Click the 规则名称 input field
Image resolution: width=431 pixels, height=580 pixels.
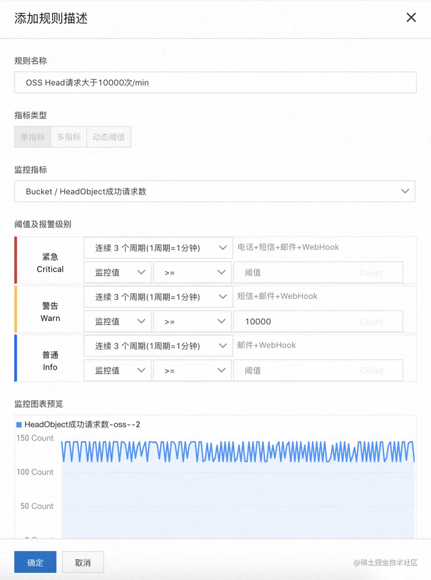click(215, 82)
